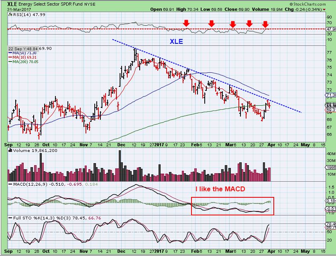The height and width of the screenshot is (256, 336).
Task: Select the XLE ticker symbol in header
Action: (12, 4)
